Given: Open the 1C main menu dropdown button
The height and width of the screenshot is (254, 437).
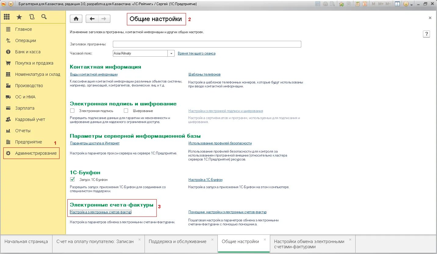Looking at the screenshot, I should [x=11, y=4].
